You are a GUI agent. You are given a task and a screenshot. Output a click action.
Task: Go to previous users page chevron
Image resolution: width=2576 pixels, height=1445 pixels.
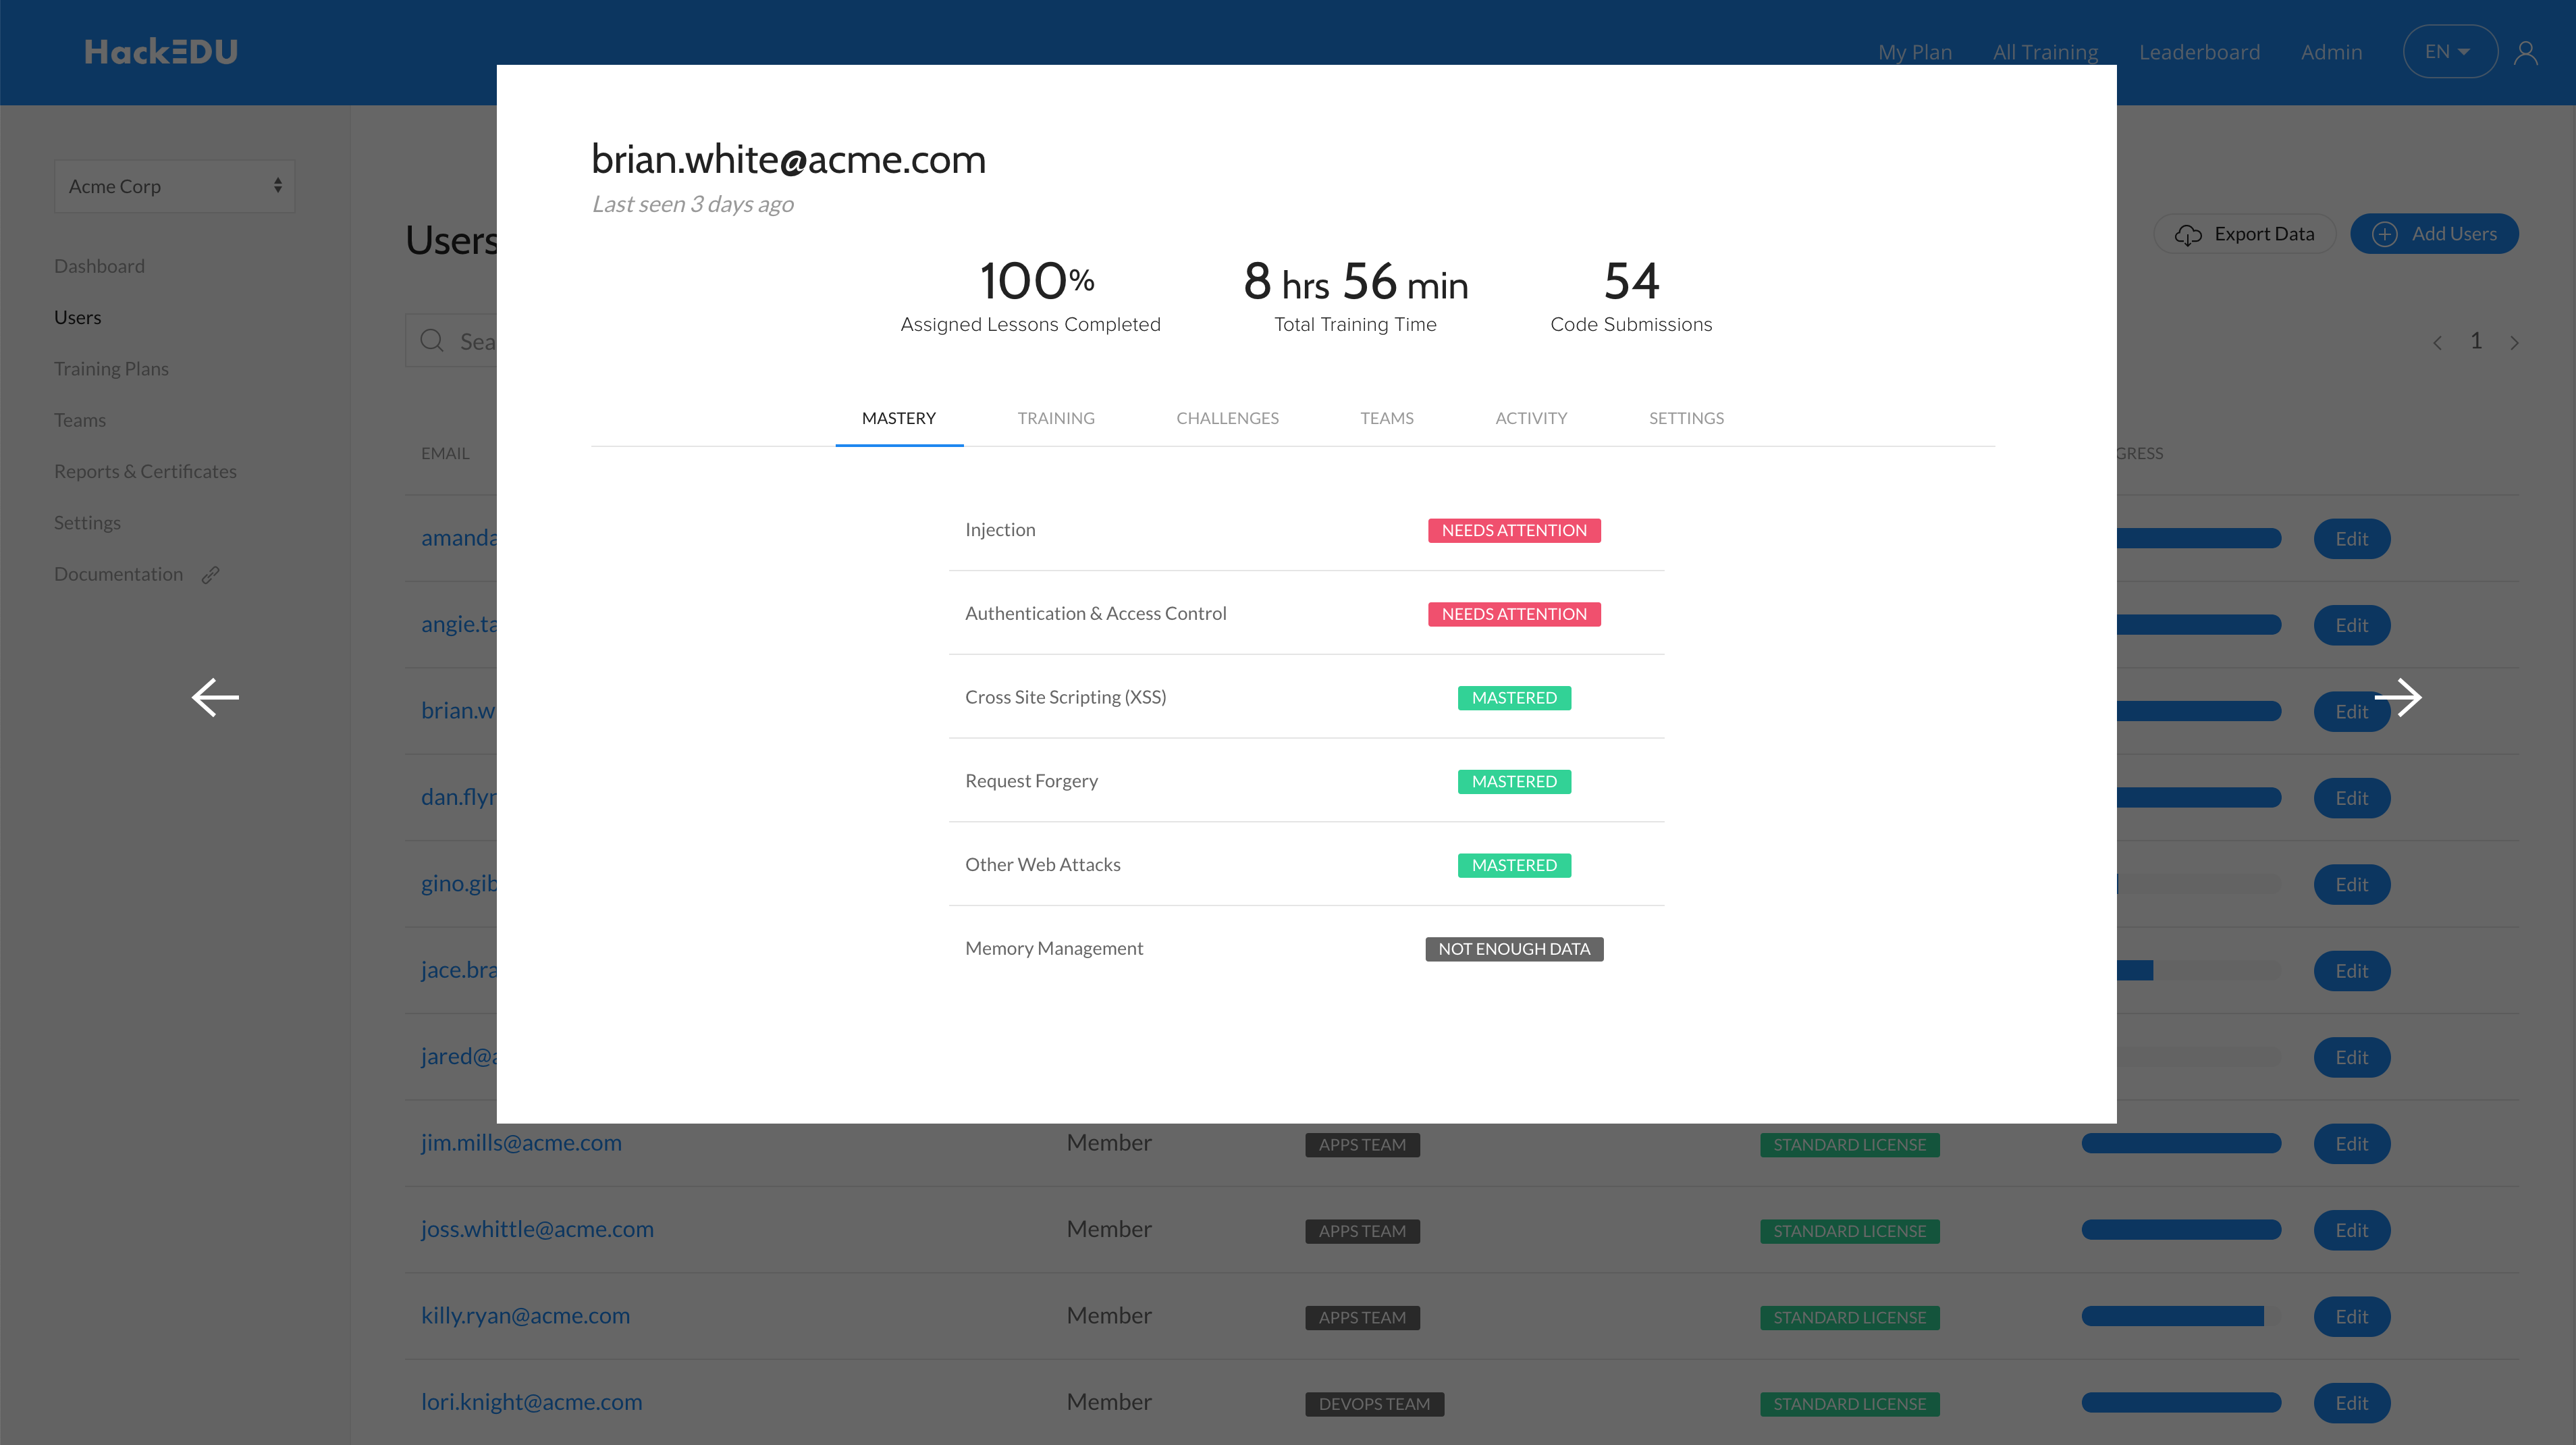coord(2437,342)
